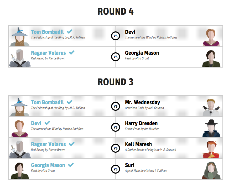Viewport: 234px width, 188px height.
Task: Click the checkmark beside Georgia Mason in Round 3
Action: tap(71, 165)
